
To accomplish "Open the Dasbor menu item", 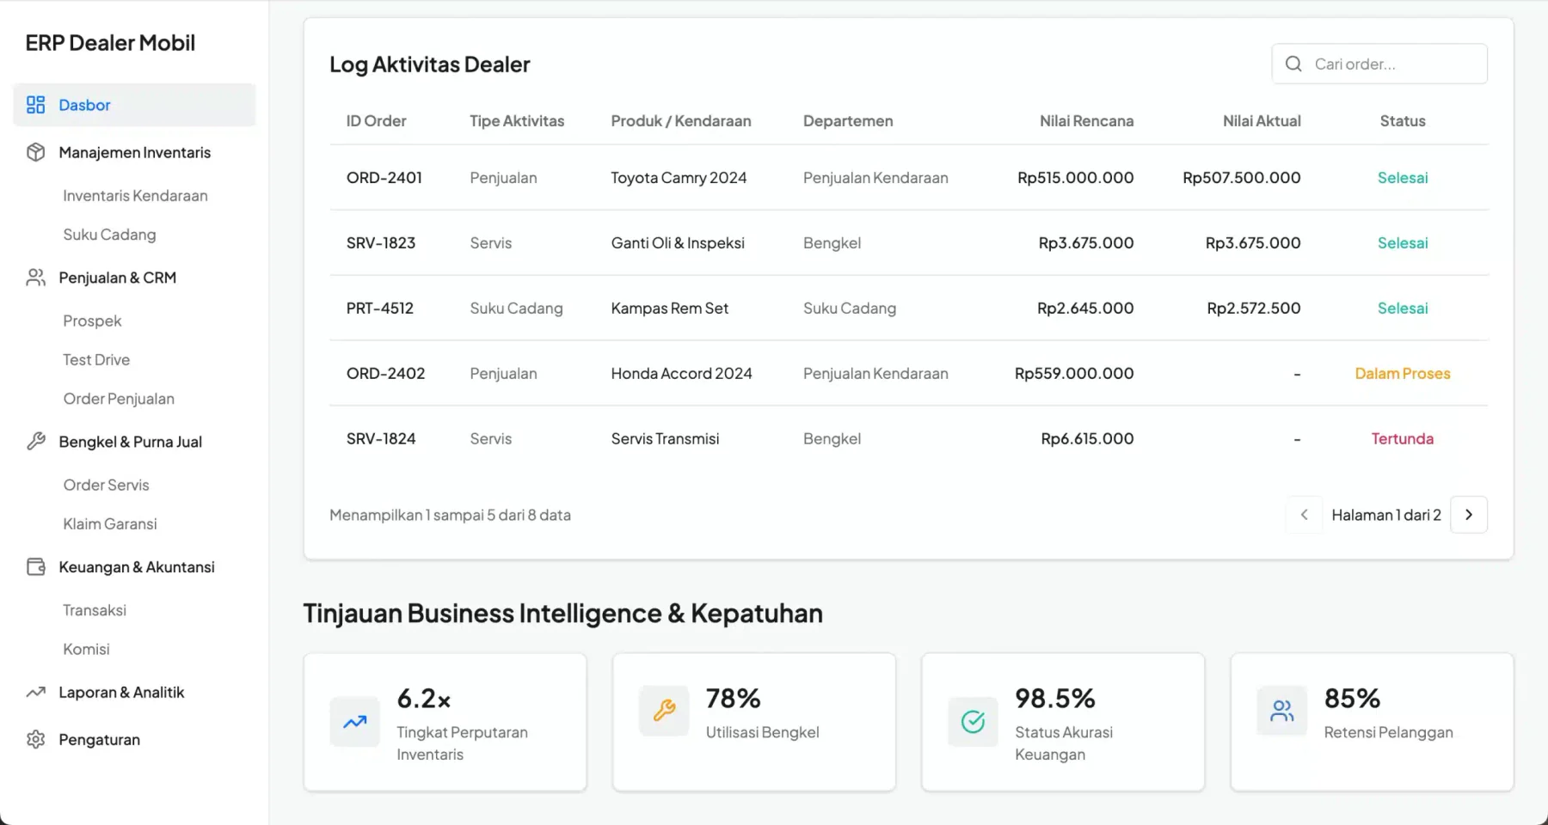I will point(134,105).
